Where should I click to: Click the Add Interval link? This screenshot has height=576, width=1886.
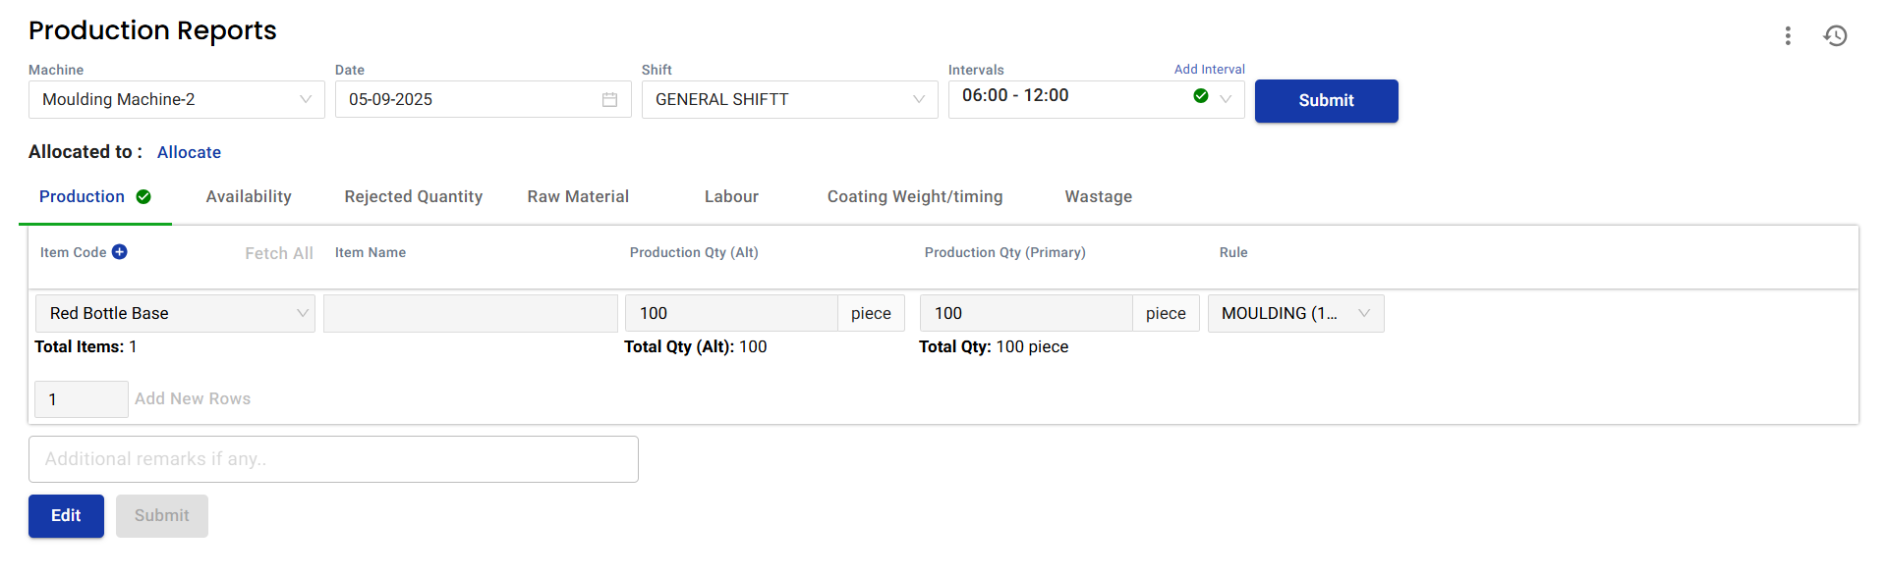(x=1209, y=70)
